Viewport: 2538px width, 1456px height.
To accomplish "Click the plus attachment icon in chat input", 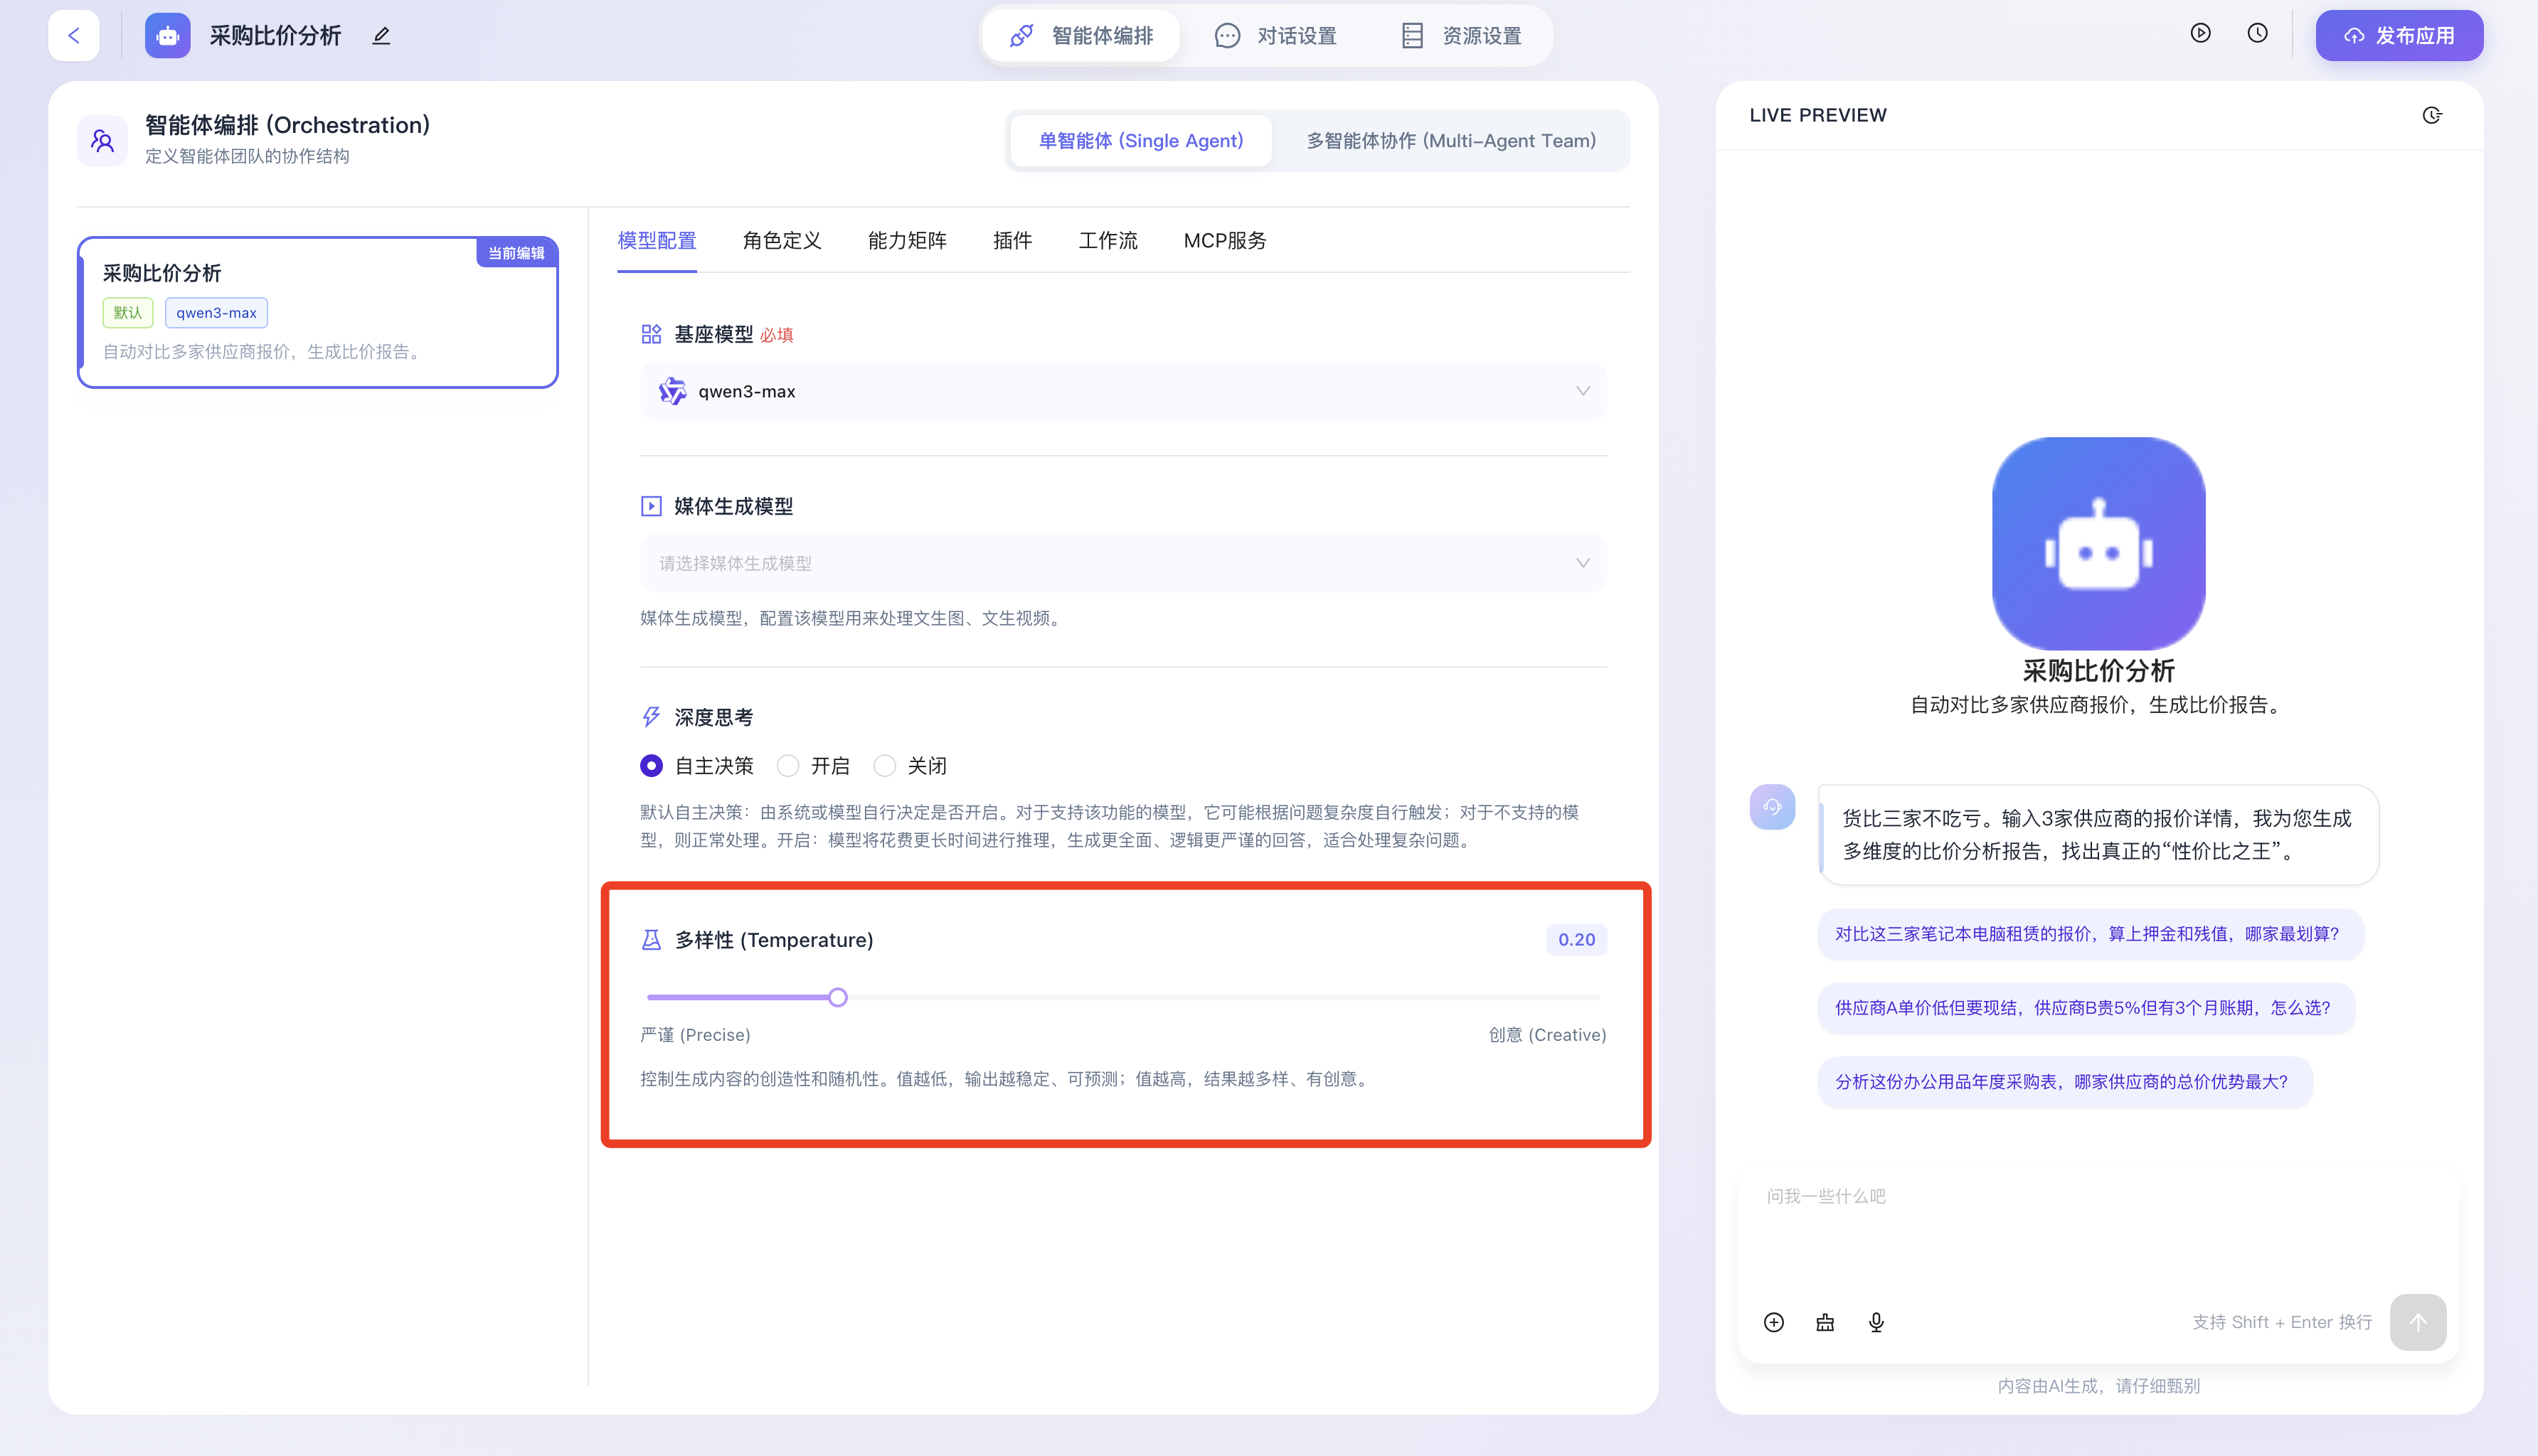I will [x=1774, y=1322].
